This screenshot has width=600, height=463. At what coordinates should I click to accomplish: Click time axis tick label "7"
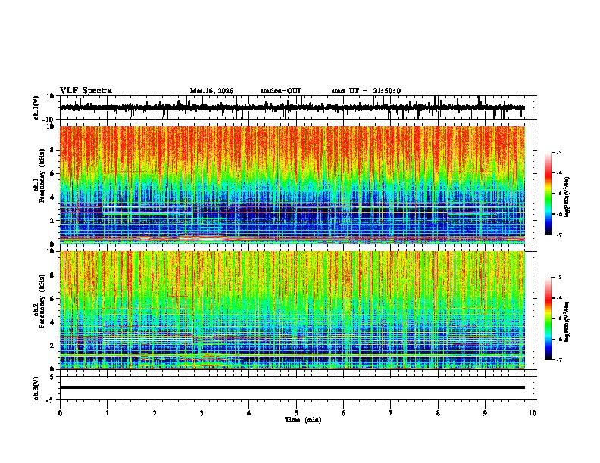(391, 413)
